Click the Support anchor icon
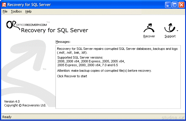Viewport: 186px width, 121px height. click(x=170, y=28)
